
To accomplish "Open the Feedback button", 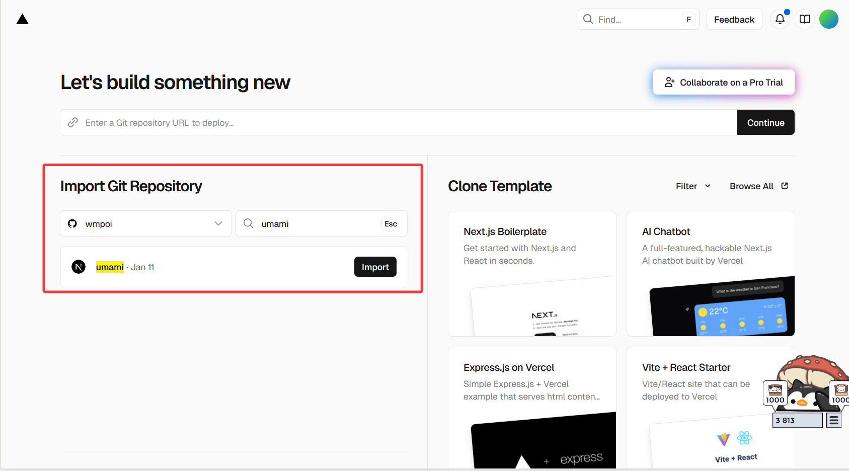I will pos(734,20).
